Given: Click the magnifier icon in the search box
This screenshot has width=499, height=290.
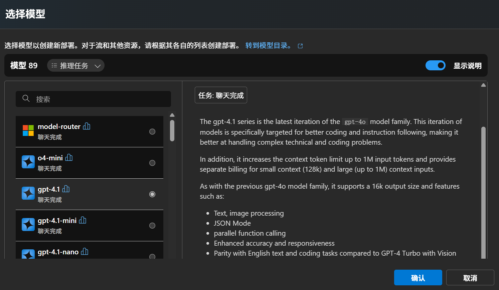Looking at the screenshot, I should (x=26, y=98).
